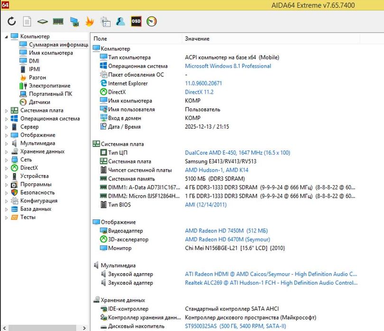Screen dimensions: 384x331
Task: Click the Chi Mei N156BGE-L21 monitor value
Action: [x=235, y=248]
